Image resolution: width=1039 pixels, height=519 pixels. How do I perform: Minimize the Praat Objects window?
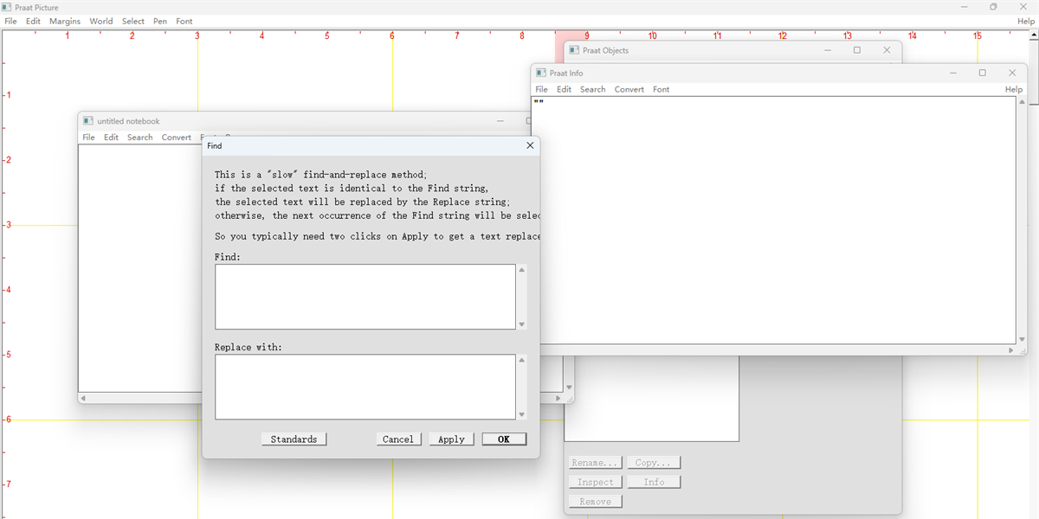pos(828,51)
